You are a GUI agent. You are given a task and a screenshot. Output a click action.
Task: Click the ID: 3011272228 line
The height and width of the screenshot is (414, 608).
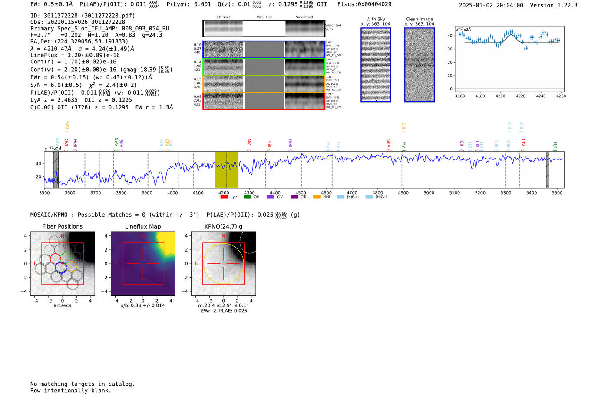pos(83,16)
